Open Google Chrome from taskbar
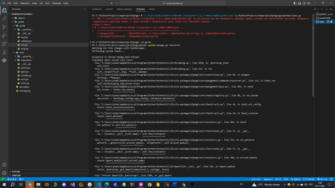This screenshot has height=188, width=335. (149, 184)
